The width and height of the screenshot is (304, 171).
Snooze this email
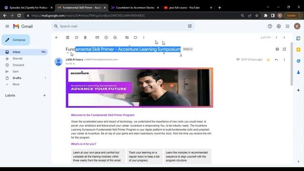(106, 38)
